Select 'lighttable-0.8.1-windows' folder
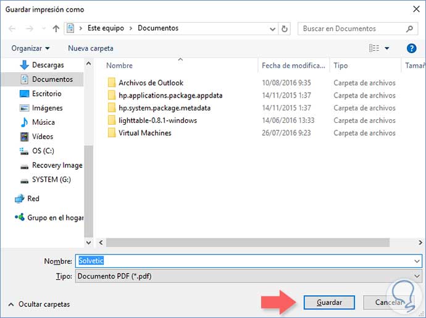The width and height of the screenshot is (426, 318). [157, 120]
